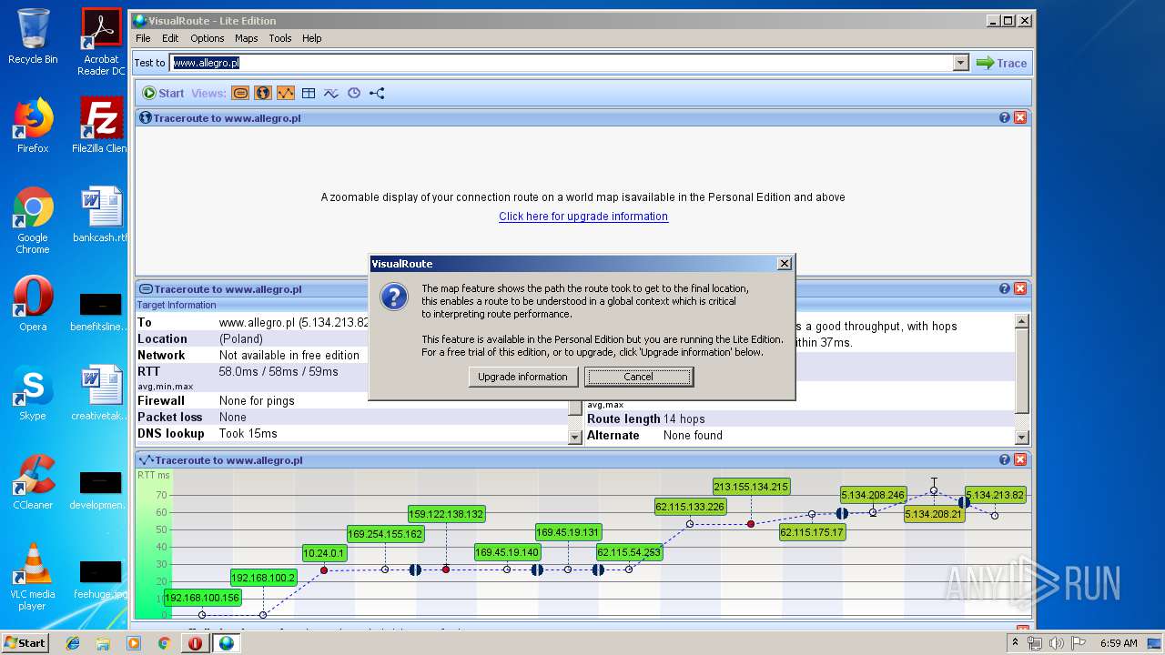Click the Start trace button
The height and width of the screenshot is (655, 1165).
click(x=163, y=93)
